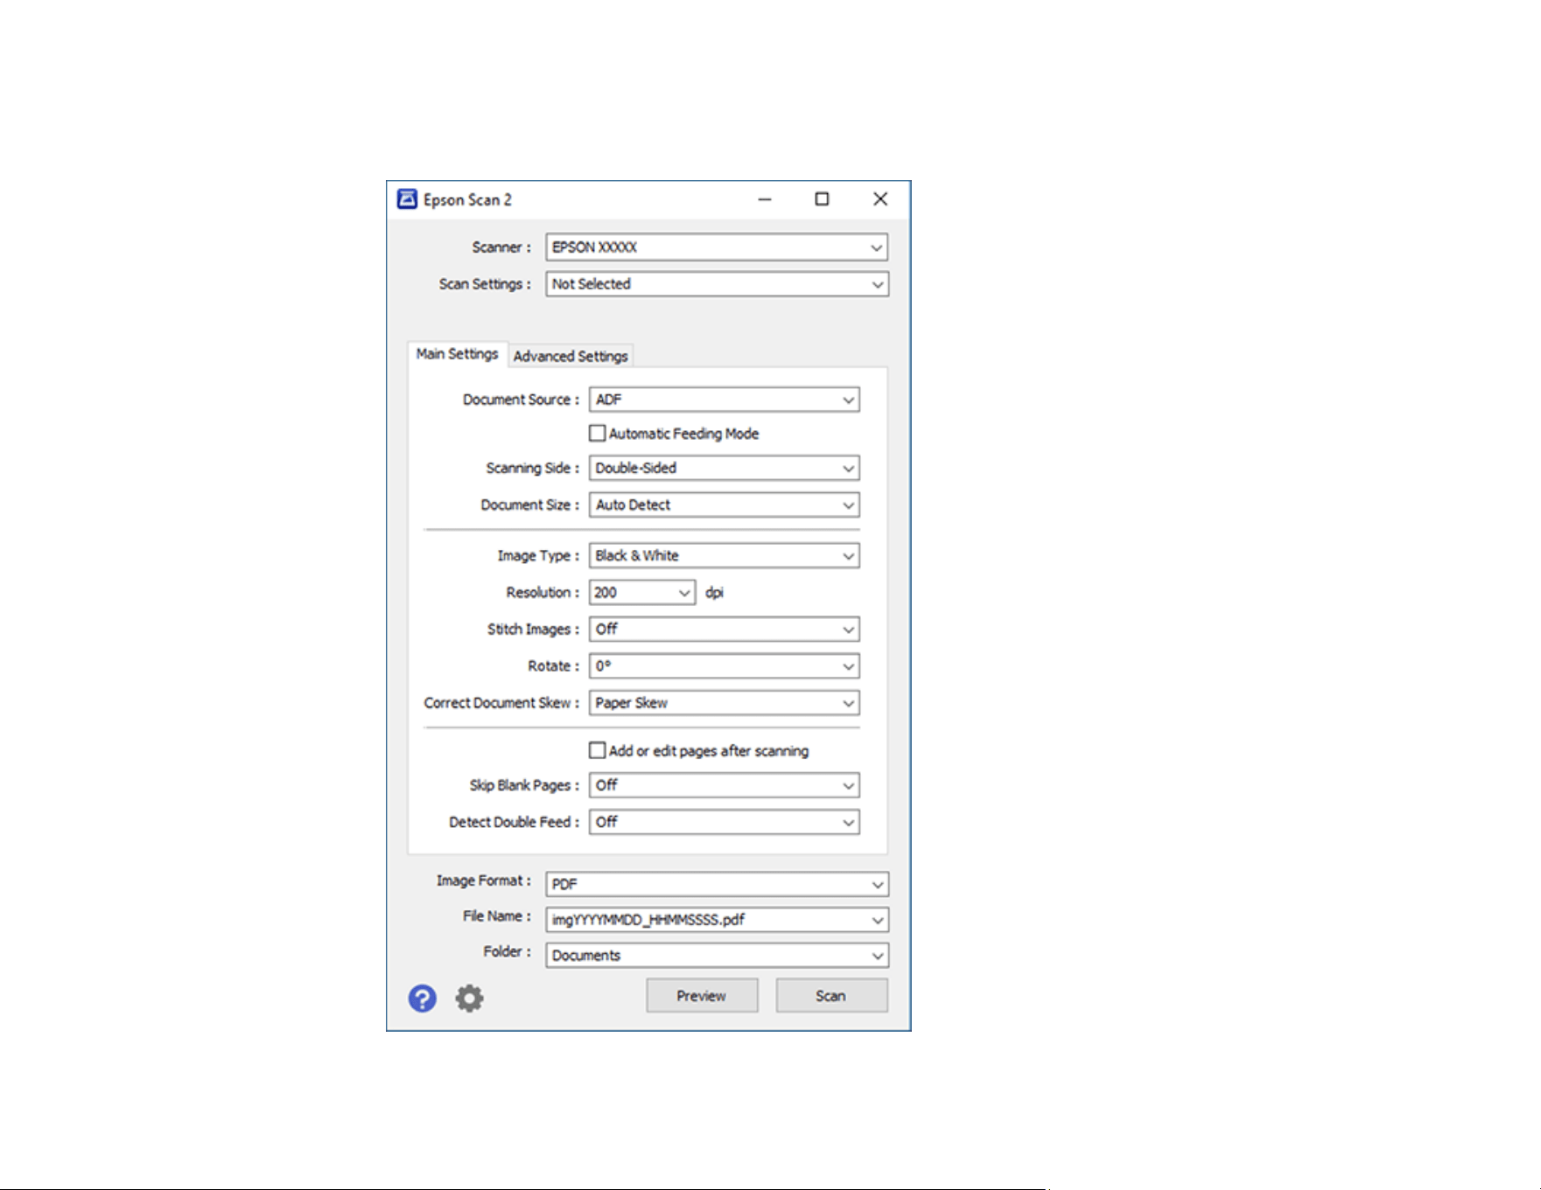The height and width of the screenshot is (1190, 1541).
Task: Open the Rotate dropdown
Action: [x=724, y=665]
